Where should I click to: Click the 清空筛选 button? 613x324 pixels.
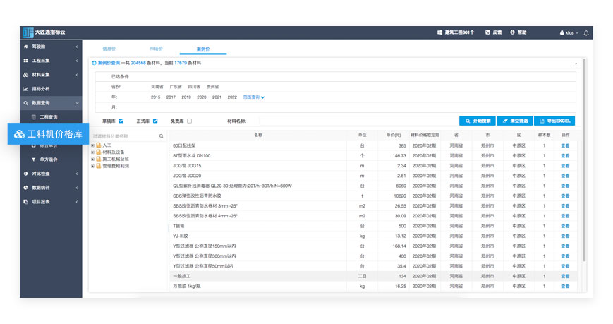[515, 121]
